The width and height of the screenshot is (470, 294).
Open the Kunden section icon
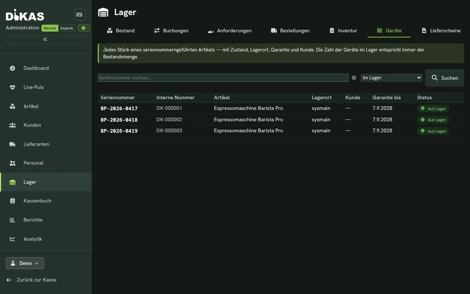click(12, 125)
